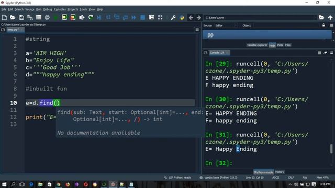Viewport: 335px width, 188px height.
Task: Go to previous cursor position
Action: [191, 17]
